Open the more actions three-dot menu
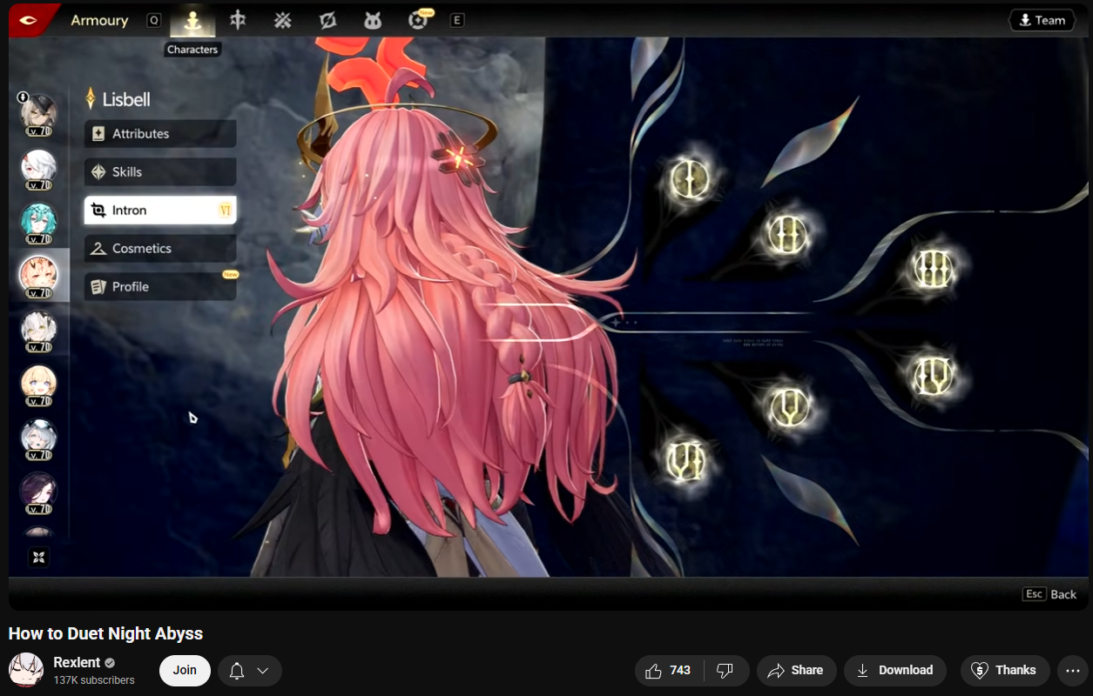 click(1072, 670)
